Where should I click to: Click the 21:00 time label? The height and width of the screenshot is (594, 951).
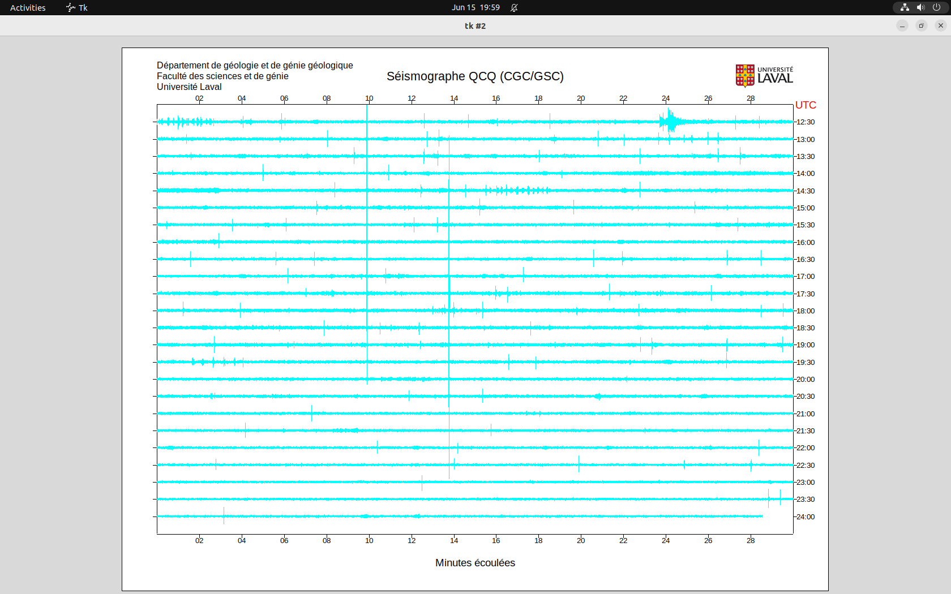tap(806, 414)
